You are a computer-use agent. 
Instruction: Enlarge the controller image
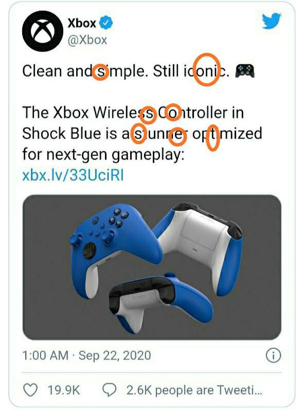coord(152,267)
